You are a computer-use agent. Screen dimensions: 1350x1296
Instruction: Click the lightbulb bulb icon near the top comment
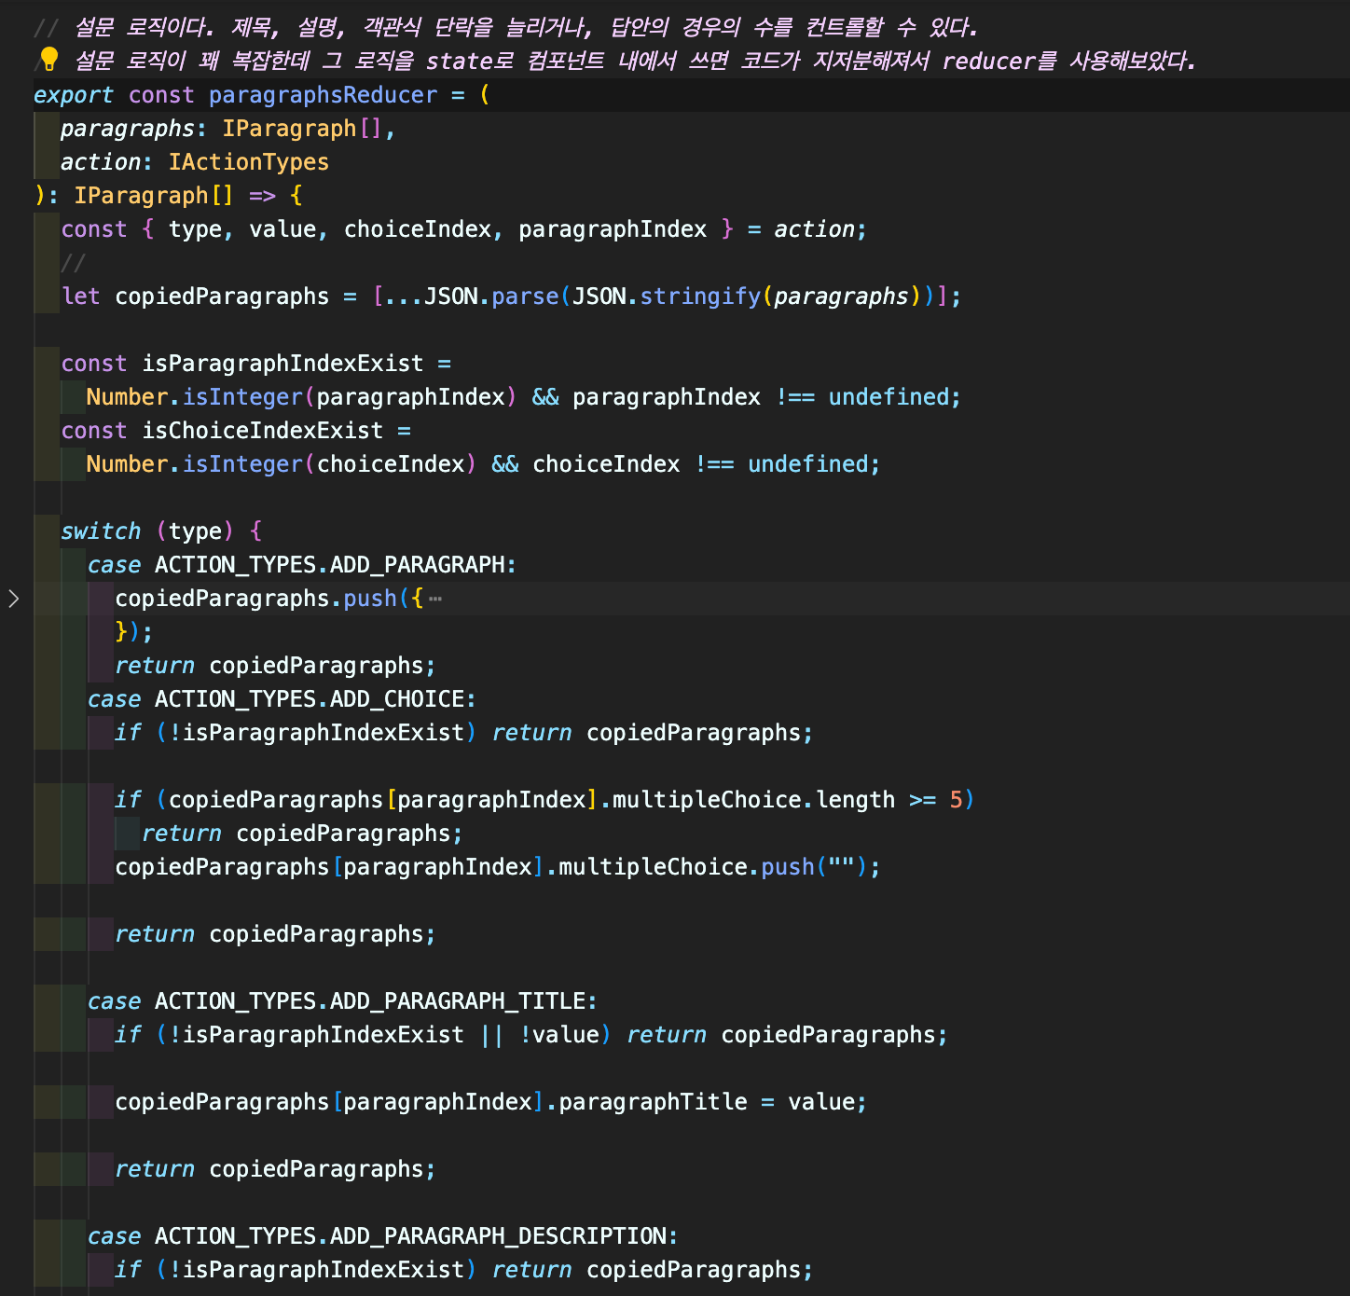[48, 59]
